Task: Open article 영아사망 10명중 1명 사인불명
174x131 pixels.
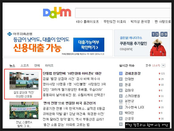Action: coord(74,84)
